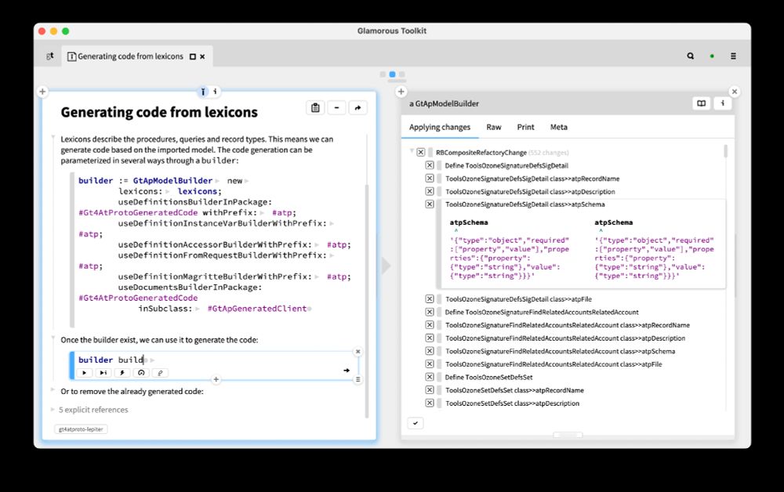784x492 pixels.
Task: Toggle 'Define ToolsOzoneSignatureDefsSigDetail' checkbox
Action: tap(430, 165)
